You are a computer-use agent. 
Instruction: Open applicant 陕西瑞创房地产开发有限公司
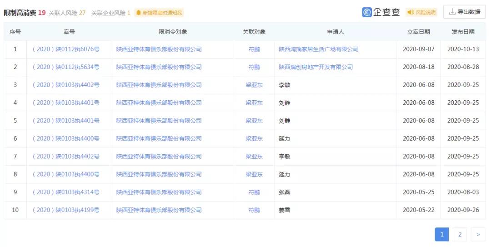[x=316, y=67]
